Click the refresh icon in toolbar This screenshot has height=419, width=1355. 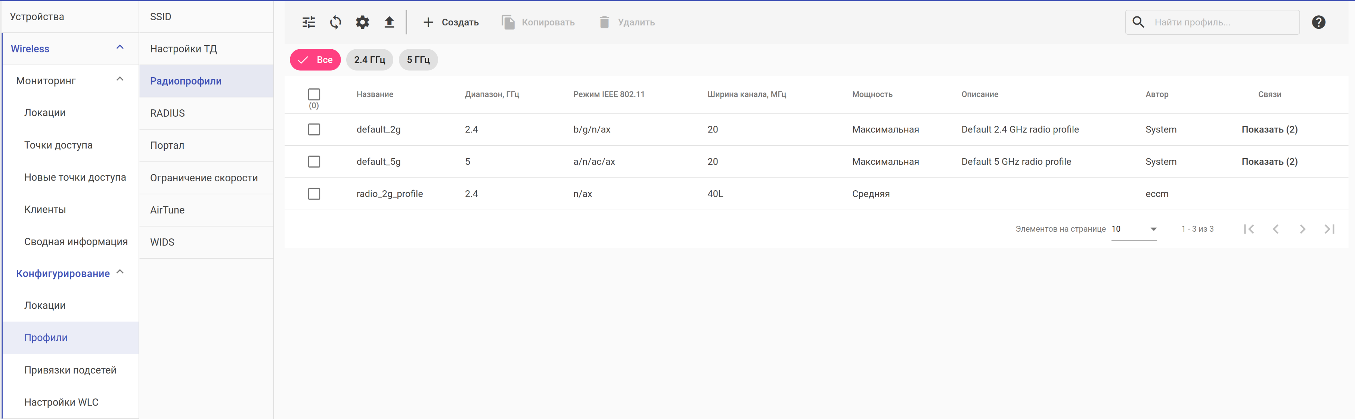click(336, 22)
